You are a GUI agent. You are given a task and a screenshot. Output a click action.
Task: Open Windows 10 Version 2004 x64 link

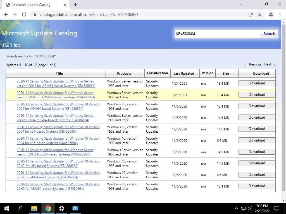pos(58,129)
